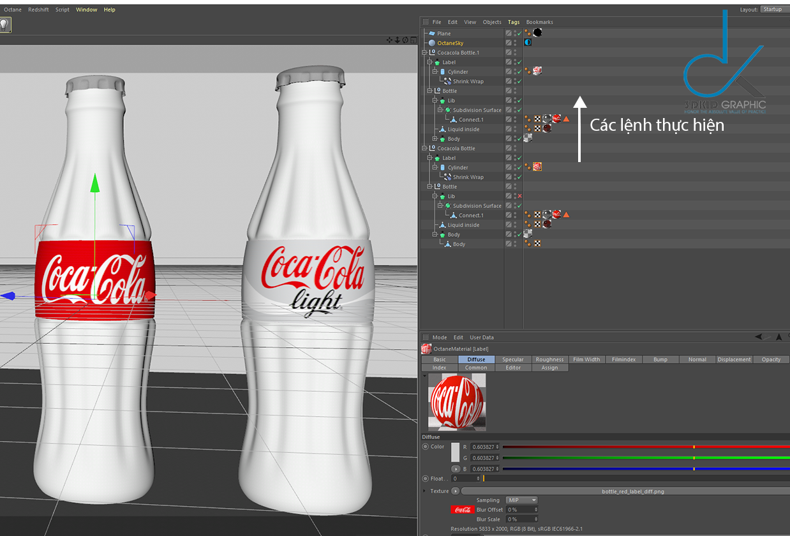This screenshot has width=790, height=536.
Task: Click the back arrow in Attributes panel
Action: 758,337
